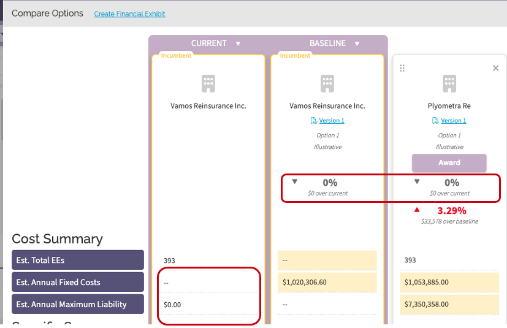Grab the drag handle on Plyometra Re card
This screenshot has height=328, width=507.
coord(402,68)
